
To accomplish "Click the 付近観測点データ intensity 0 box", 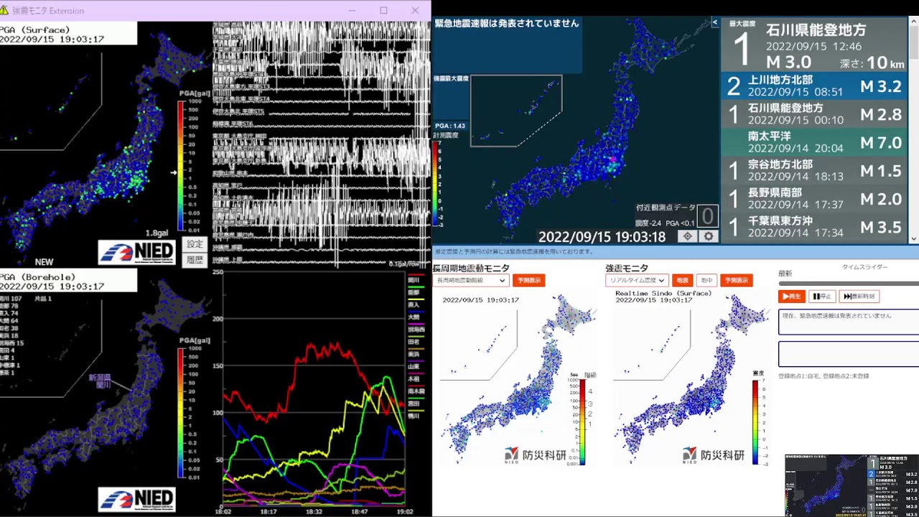I will (708, 216).
